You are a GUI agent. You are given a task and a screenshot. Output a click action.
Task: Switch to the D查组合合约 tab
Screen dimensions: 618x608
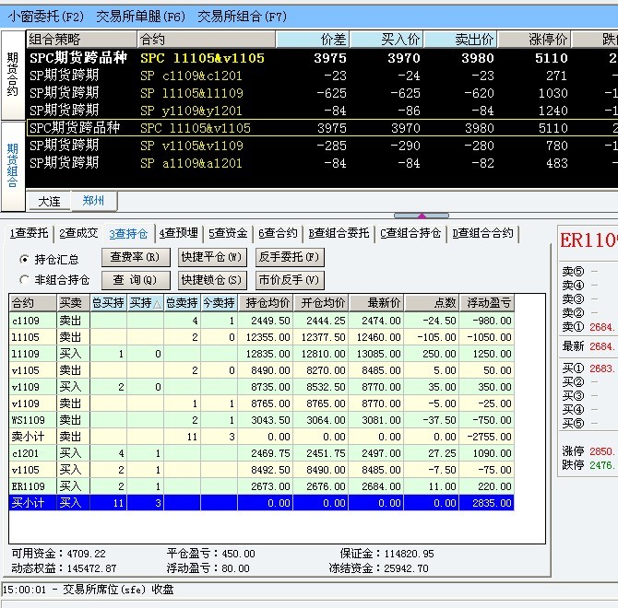click(x=482, y=233)
